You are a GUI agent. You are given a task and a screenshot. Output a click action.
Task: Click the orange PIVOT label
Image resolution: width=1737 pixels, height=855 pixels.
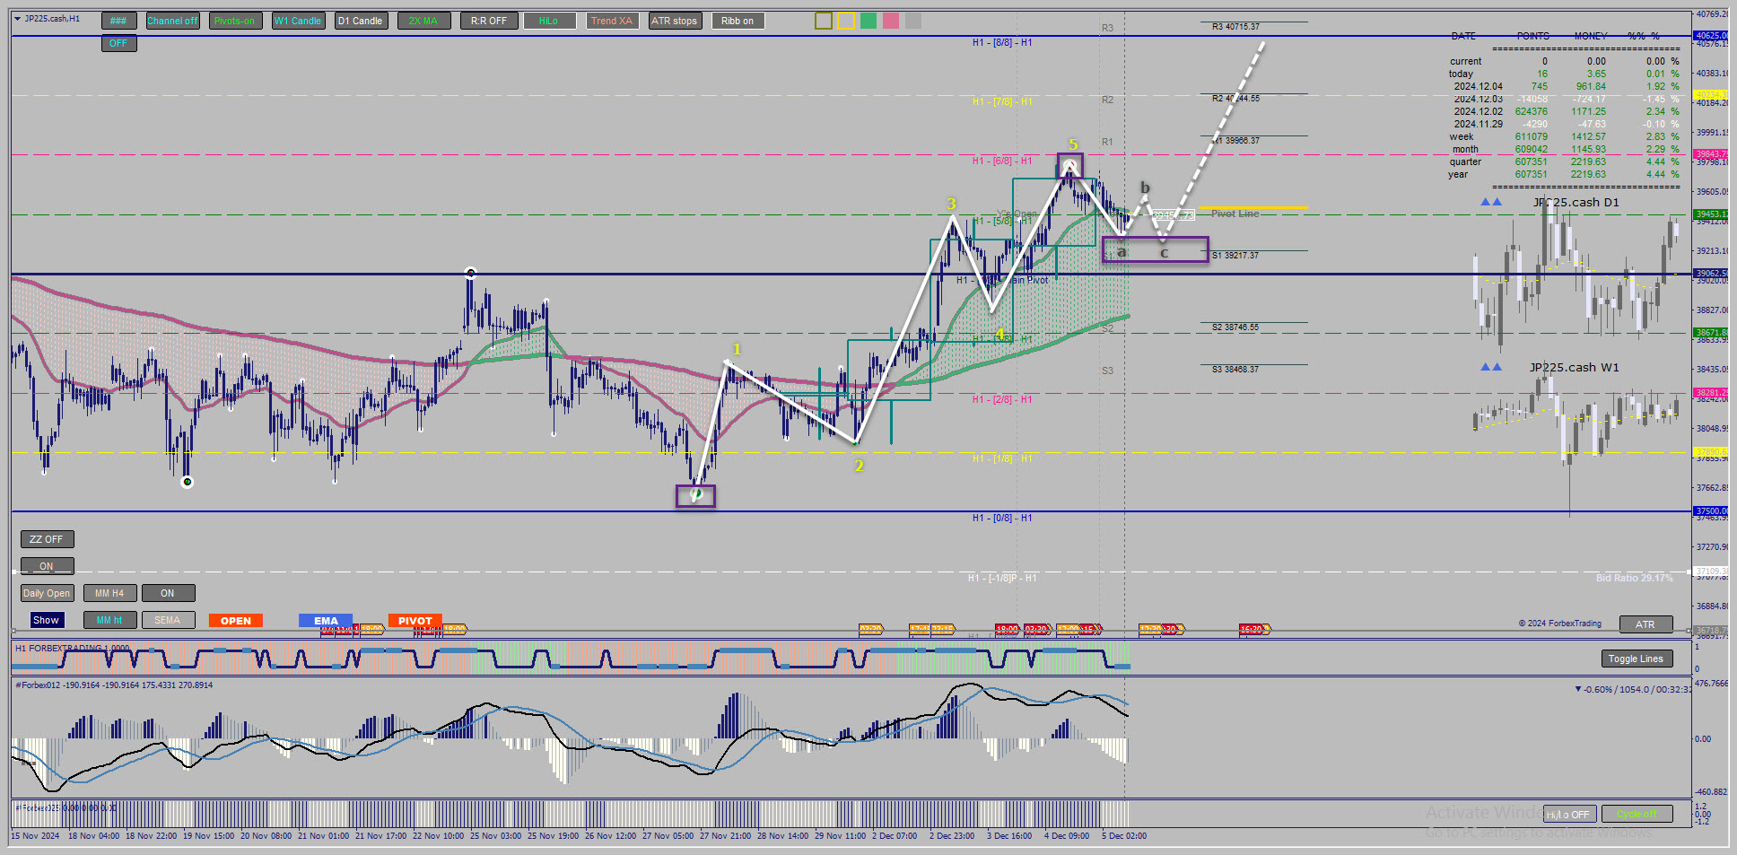[415, 621]
